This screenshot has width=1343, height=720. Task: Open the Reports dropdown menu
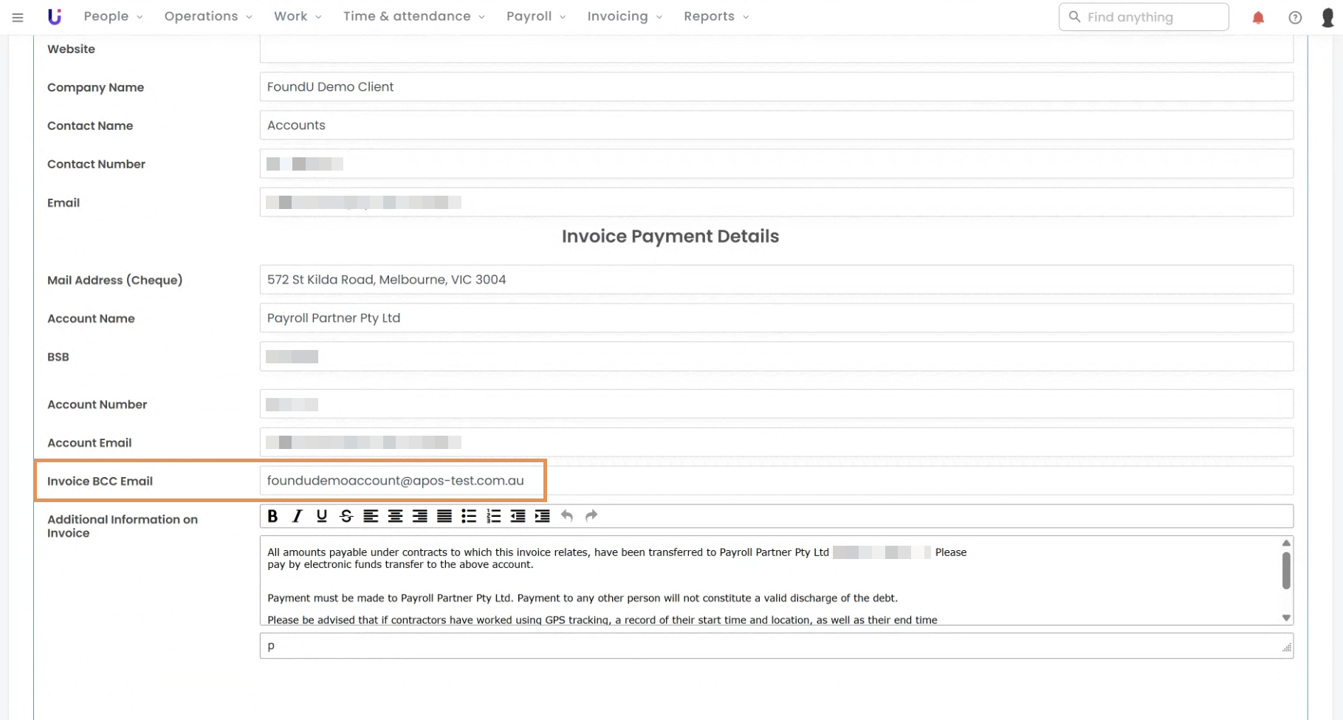(715, 16)
